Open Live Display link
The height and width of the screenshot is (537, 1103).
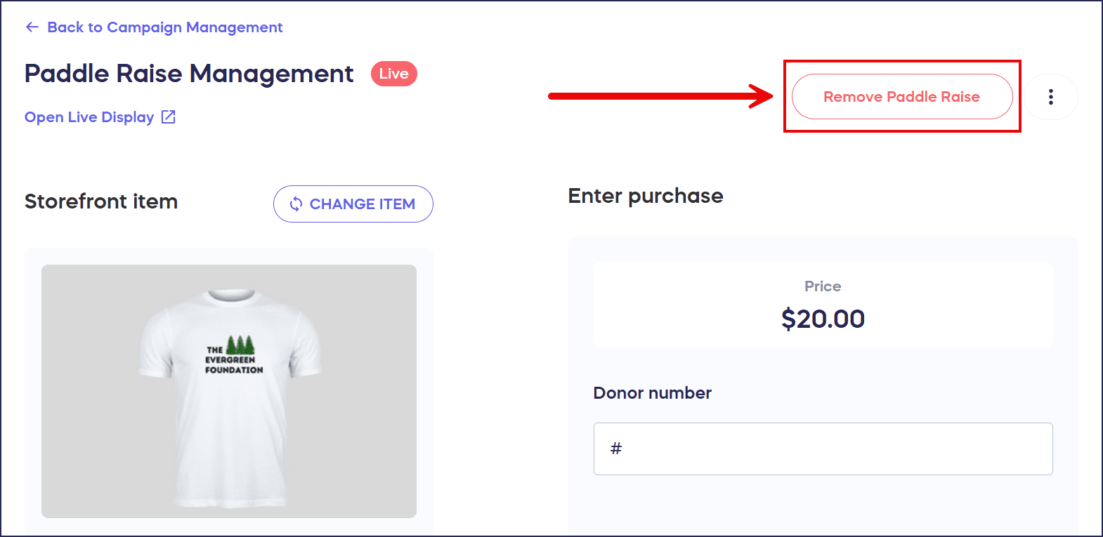(x=89, y=117)
